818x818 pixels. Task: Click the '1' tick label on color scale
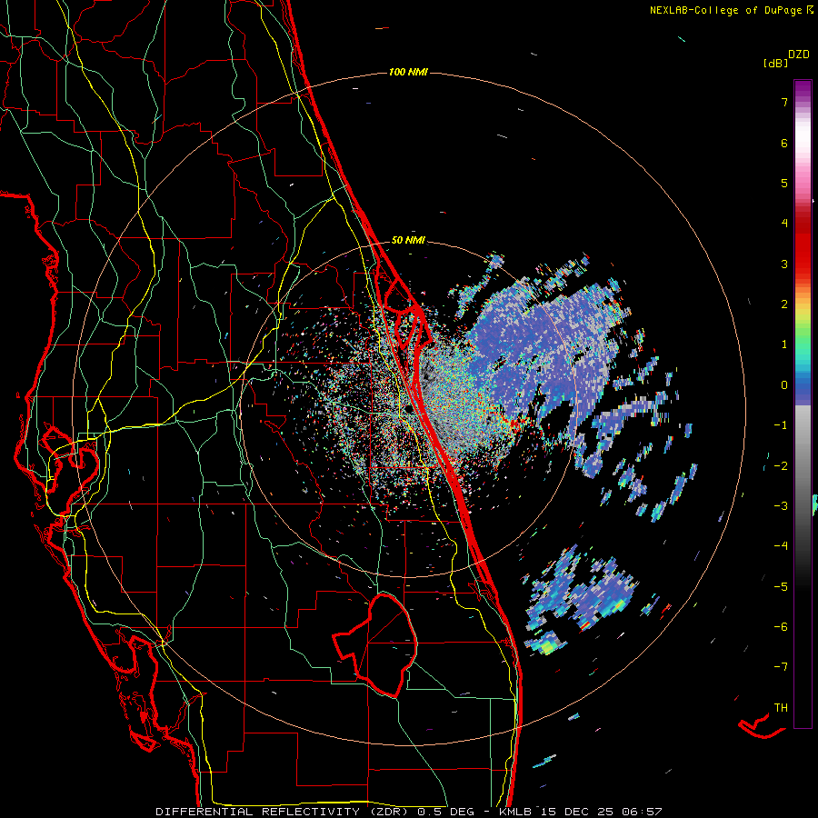(x=784, y=344)
